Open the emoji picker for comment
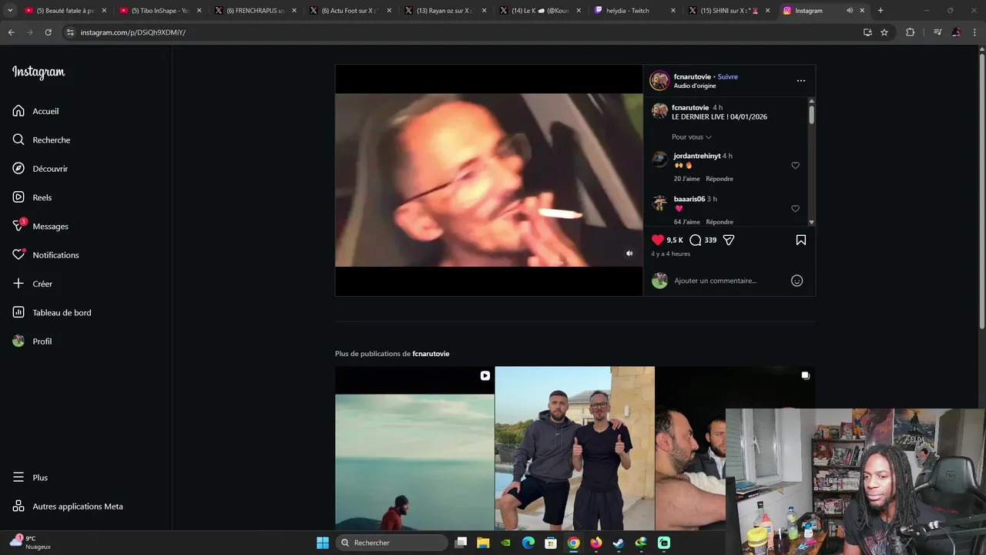Screen dimensions: 986x555 [797, 281]
